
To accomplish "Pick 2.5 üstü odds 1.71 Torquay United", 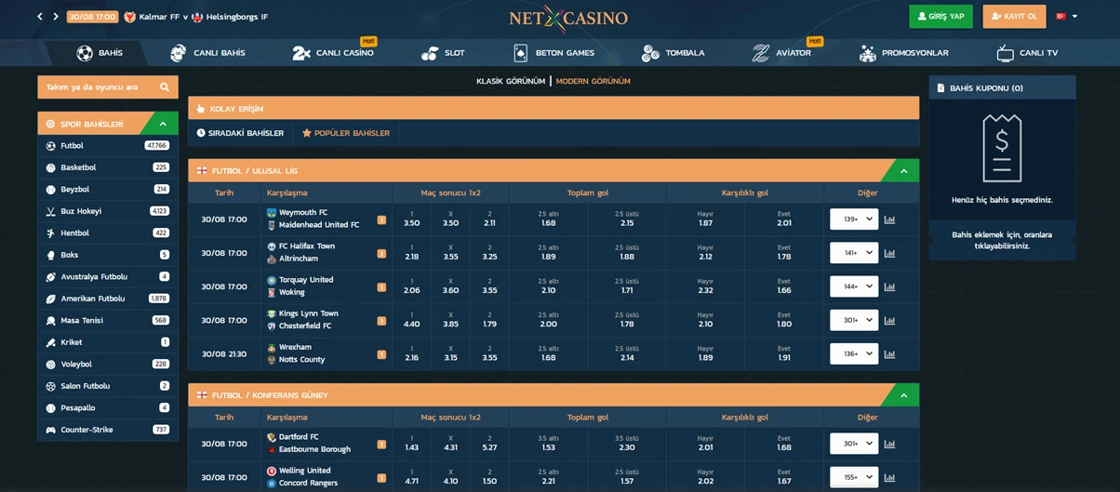I will (x=627, y=286).
